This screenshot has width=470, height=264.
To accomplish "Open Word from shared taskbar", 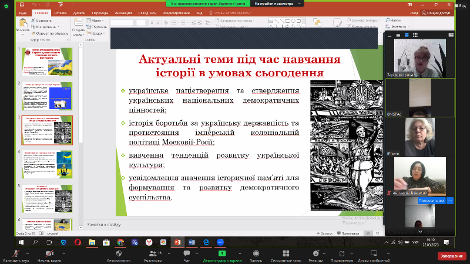I will pyautogui.click(x=192, y=242).
